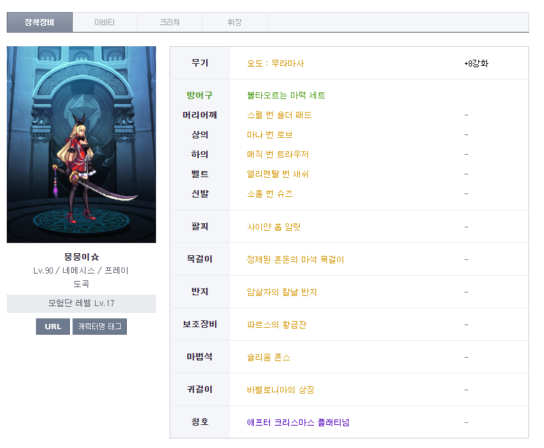Viewport: 544px width, 448px height.
Task: Click the 캐릭터명 태그 button
Action: click(x=100, y=326)
